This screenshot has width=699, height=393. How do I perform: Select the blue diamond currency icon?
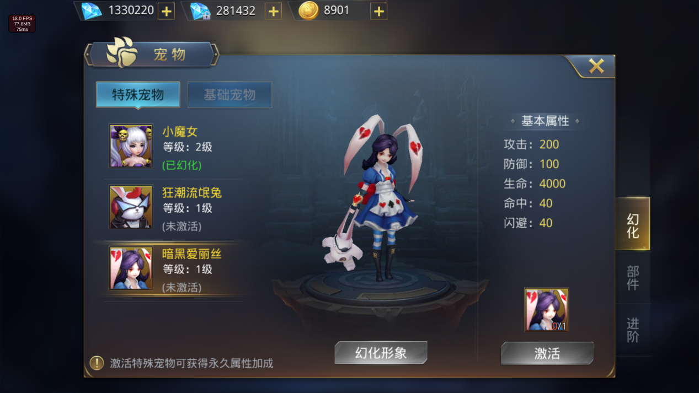(x=92, y=11)
